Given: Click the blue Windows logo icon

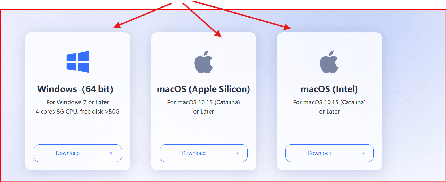Looking at the screenshot, I should (78, 62).
